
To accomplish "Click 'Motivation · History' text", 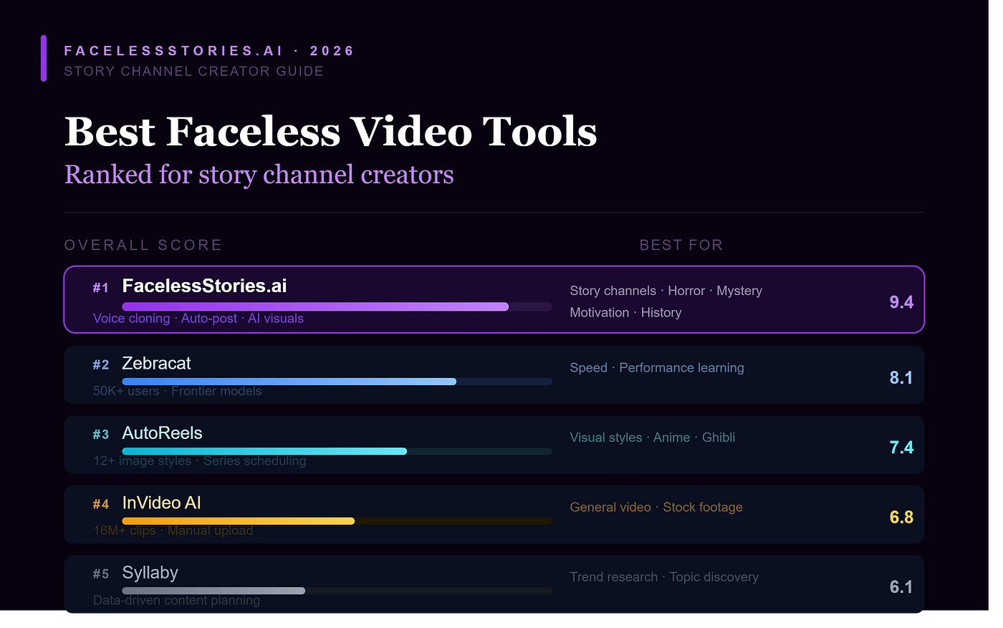I will [x=625, y=312].
